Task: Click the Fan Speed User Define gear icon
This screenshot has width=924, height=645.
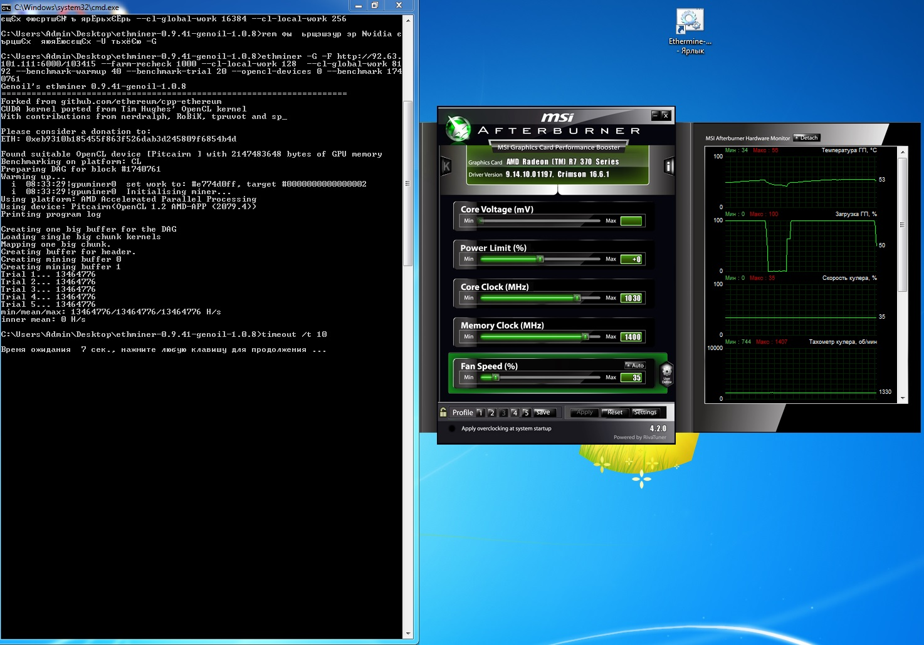Action: click(x=666, y=373)
